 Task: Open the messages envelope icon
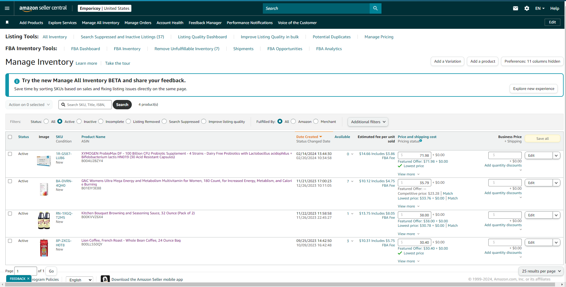[516, 8]
